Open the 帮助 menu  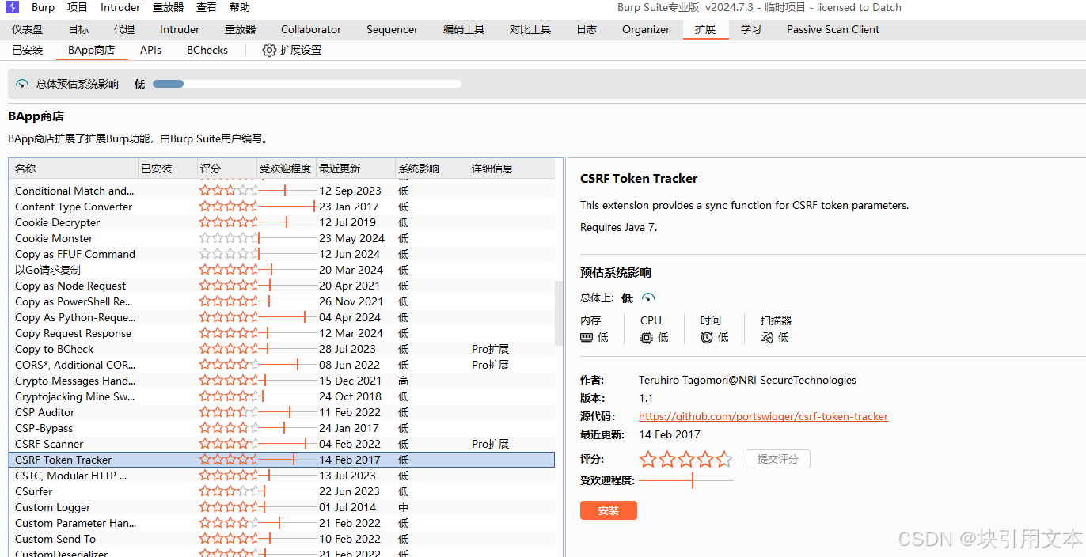pos(240,8)
